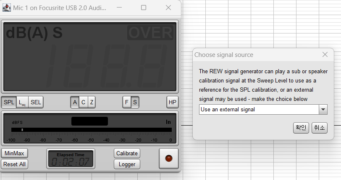Click the 'Mic 1 on Focusrite USB 2.0 Audi...' title
The height and width of the screenshot is (180, 341).
point(60,8)
